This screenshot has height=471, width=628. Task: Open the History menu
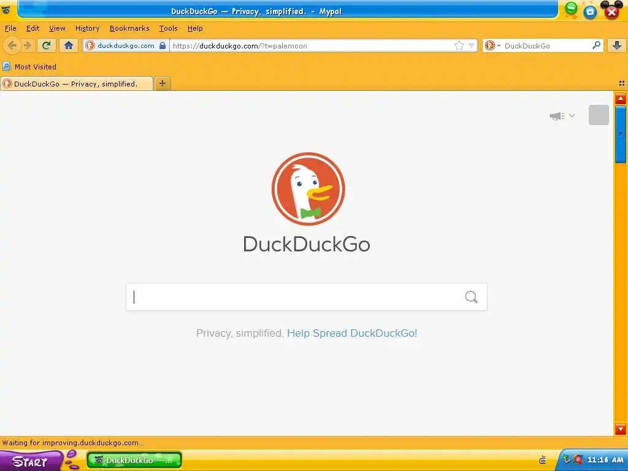click(x=87, y=28)
